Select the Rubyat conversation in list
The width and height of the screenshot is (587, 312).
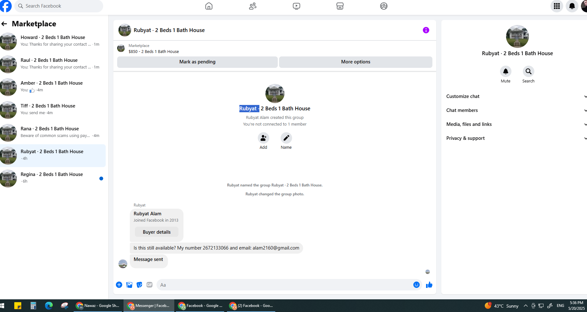click(53, 155)
